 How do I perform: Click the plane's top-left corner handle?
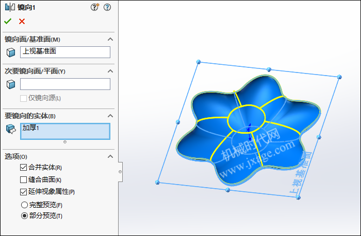199,62
